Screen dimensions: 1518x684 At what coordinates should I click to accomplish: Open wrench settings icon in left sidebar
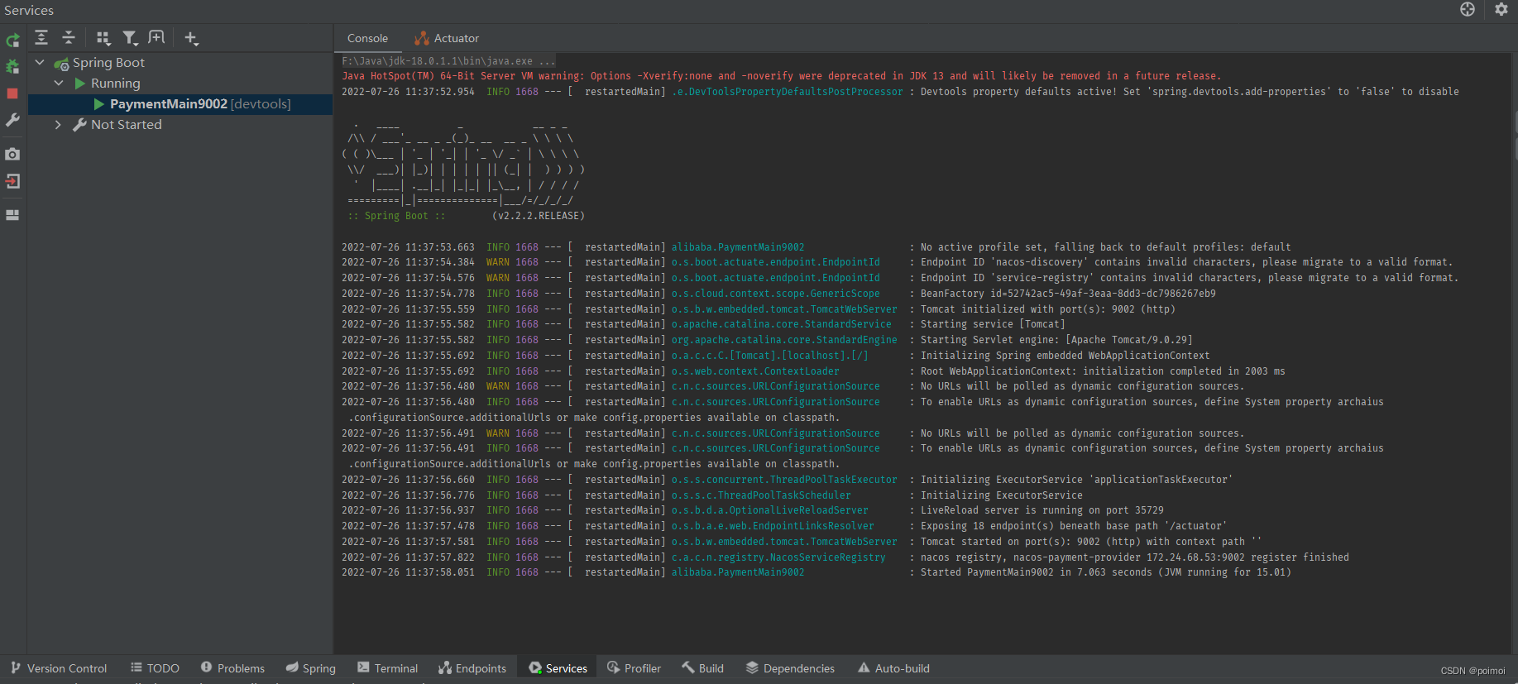(x=12, y=120)
